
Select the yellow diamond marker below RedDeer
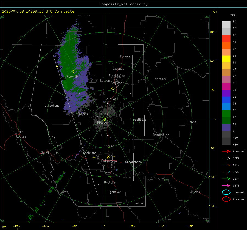[113, 89]
